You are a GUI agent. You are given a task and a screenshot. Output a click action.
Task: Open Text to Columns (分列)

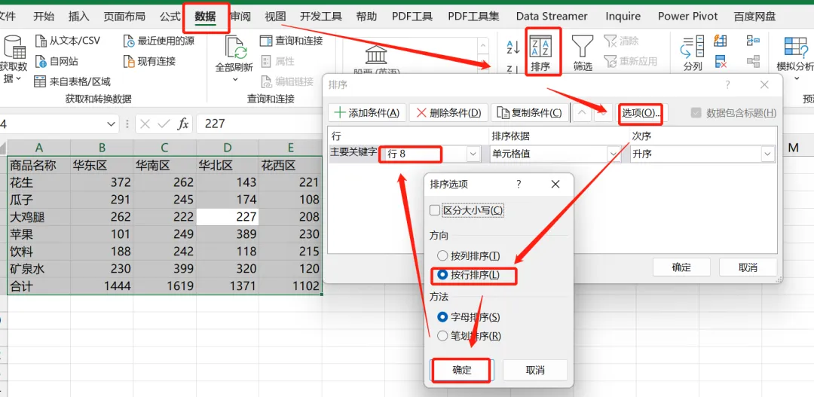coord(693,53)
